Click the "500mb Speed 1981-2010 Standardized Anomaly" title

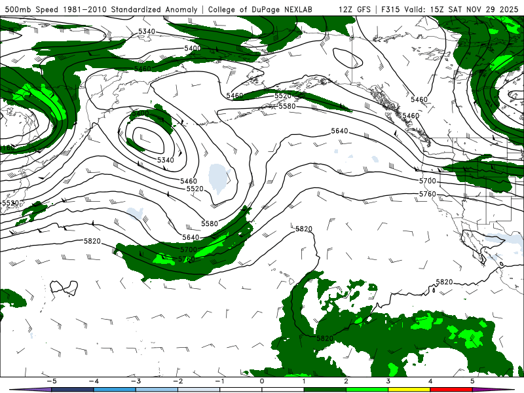coord(101,9)
